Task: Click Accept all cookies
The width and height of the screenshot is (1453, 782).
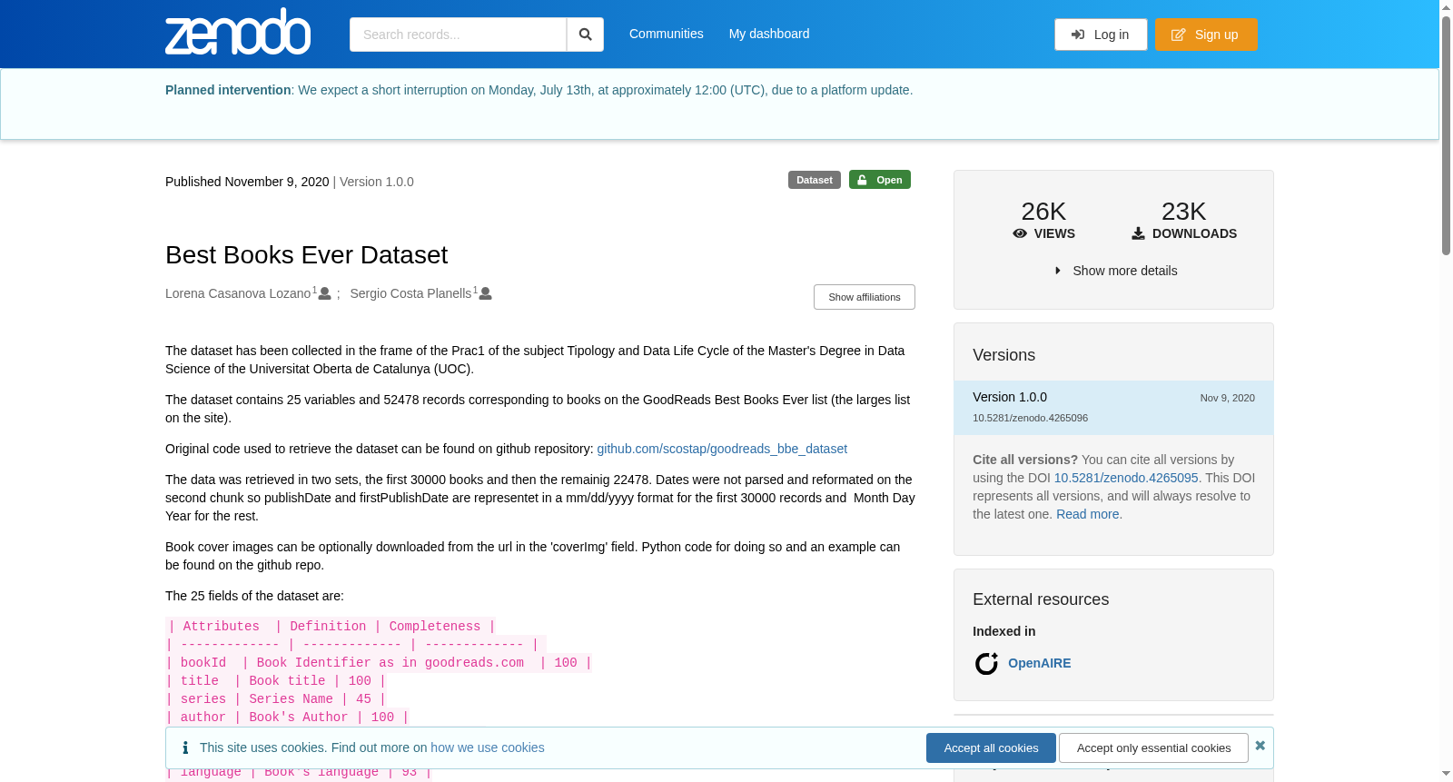Action: coord(991,748)
